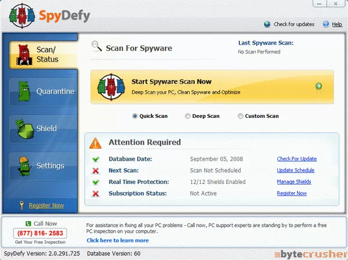Open the Scan/Status tab

pos(41,54)
